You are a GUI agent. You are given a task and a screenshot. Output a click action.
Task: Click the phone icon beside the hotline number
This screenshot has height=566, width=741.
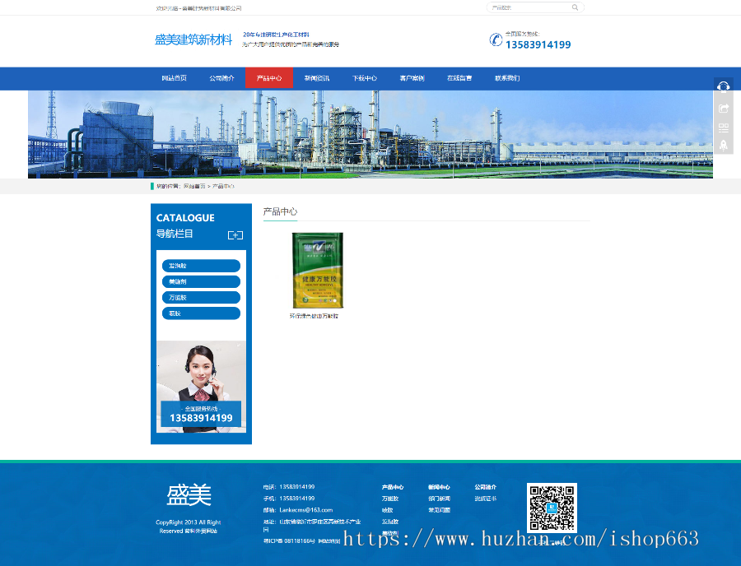click(x=494, y=39)
